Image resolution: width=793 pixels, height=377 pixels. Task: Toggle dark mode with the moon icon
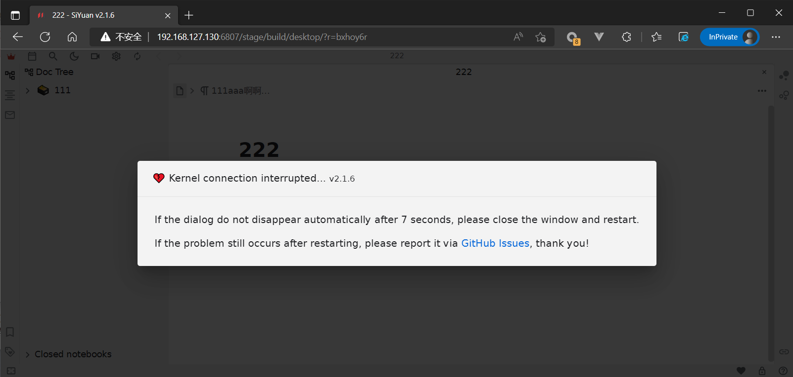pos(74,56)
